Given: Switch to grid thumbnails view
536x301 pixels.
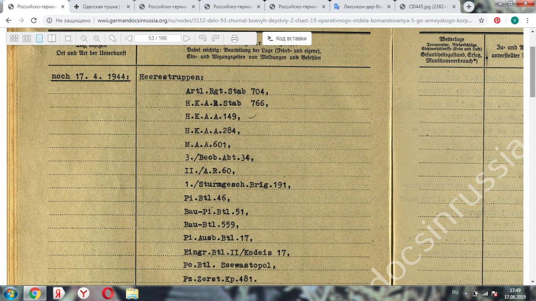Looking at the screenshot, I should coord(14,38).
